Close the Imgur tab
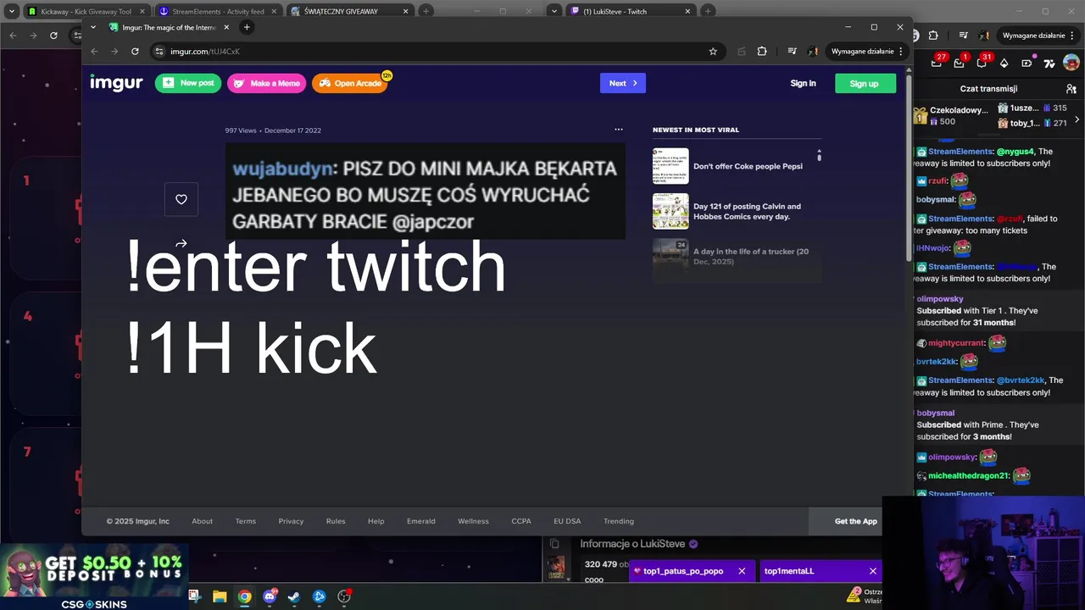The width and height of the screenshot is (1085, 610). pyautogui.click(x=226, y=27)
